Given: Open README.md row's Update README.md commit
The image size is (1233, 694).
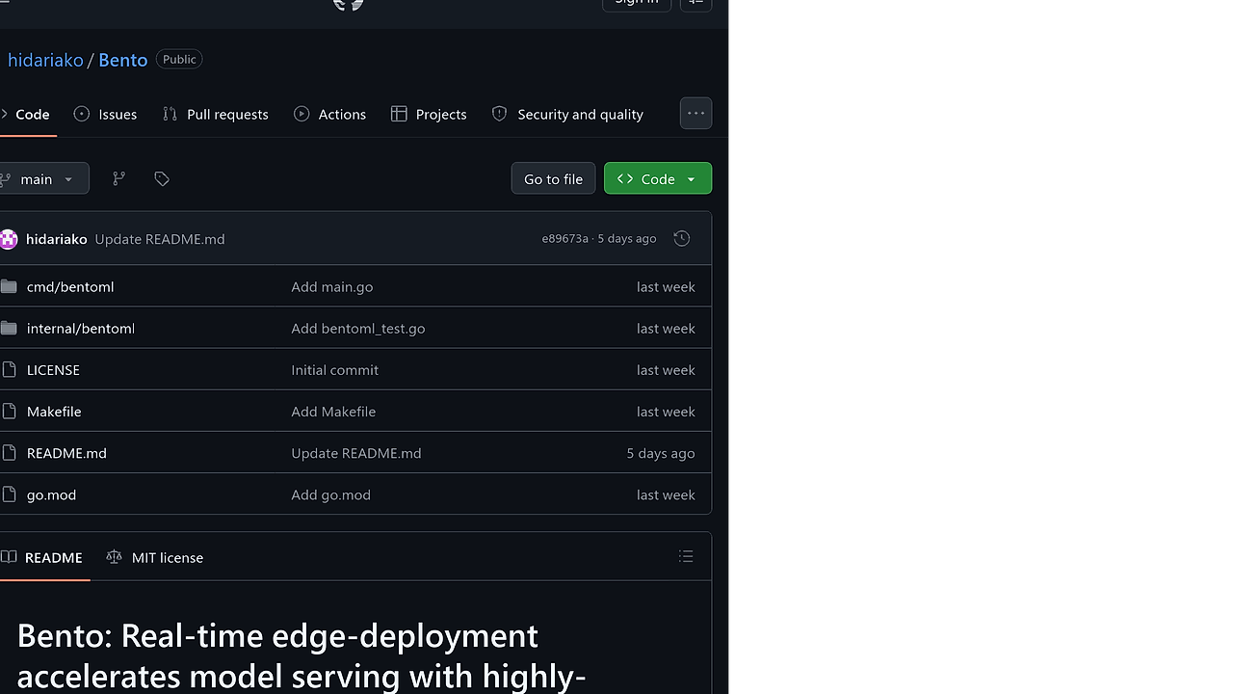Looking at the screenshot, I should pyautogui.click(x=356, y=452).
